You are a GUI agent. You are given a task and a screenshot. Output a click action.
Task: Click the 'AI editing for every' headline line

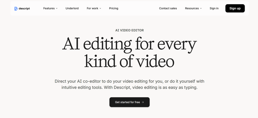click(x=129, y=44)
